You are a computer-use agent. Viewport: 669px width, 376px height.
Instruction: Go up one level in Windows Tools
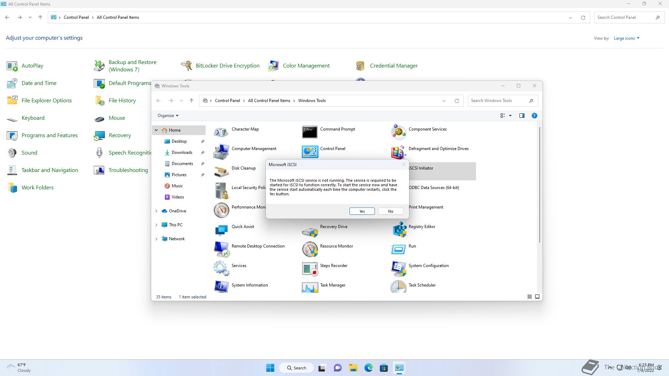[x=191, y=101]
